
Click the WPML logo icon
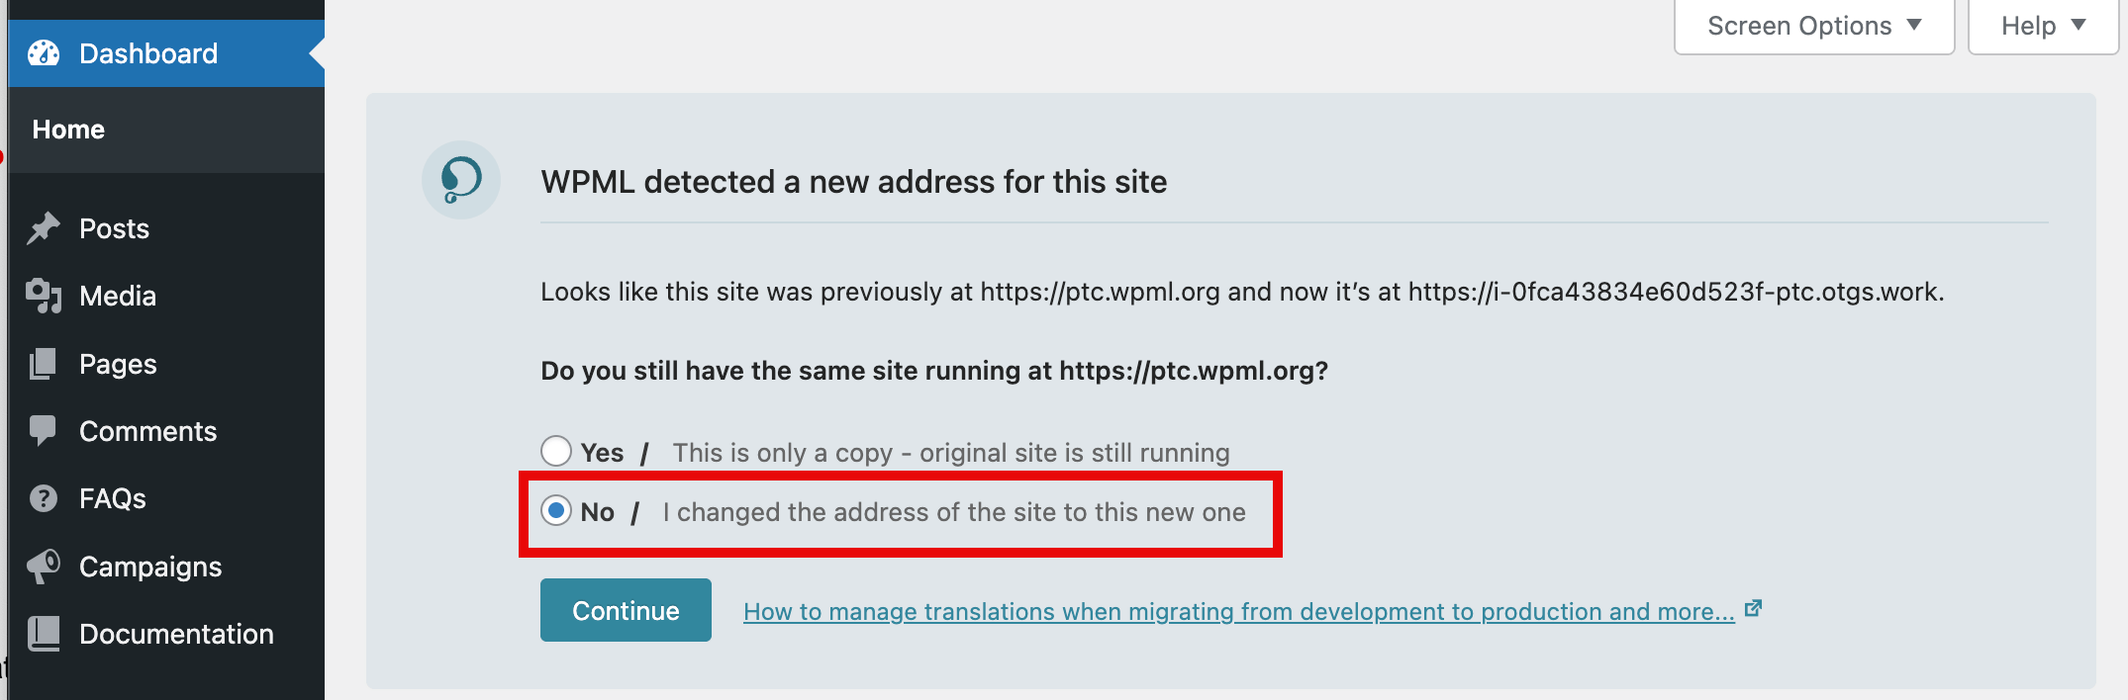[x=461, y=180]
